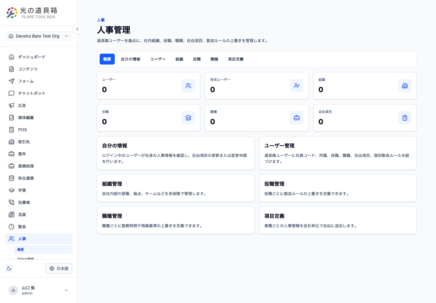Click the POS calculator icon
Image resolution: width=436 pixels, height=303 pixels.
pos(12,130)
